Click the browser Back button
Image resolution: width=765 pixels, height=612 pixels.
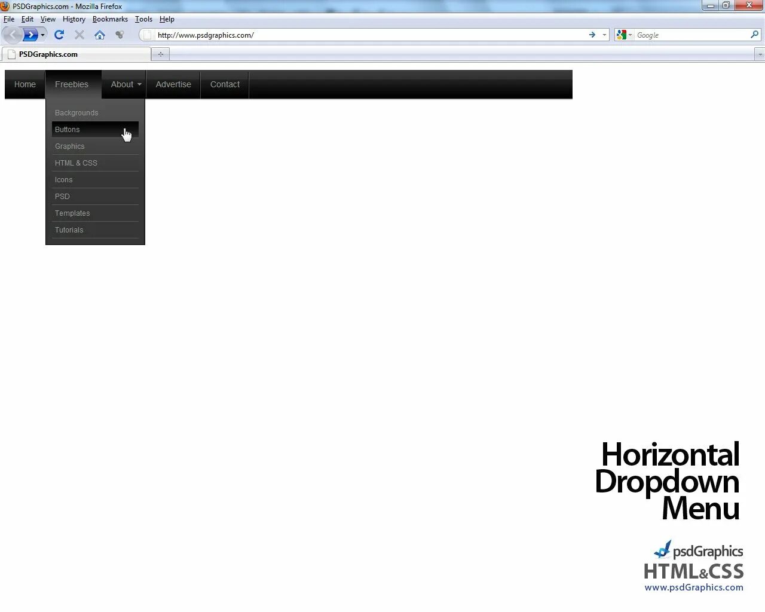click(x=13, y=35)
